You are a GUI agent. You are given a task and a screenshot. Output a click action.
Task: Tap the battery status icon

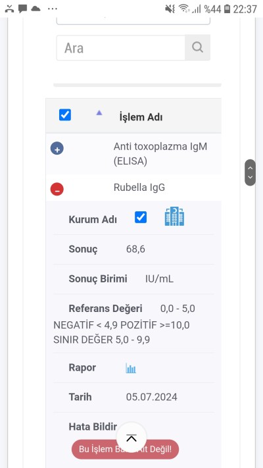click(227, 9)
